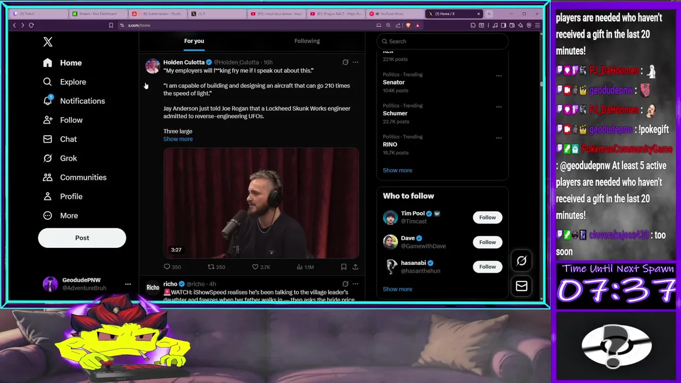Open Brave Rewards triangle icon
This screenshot has height=383, width=681.
(x=417, y=26)
